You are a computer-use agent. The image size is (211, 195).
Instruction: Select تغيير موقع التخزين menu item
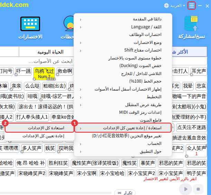123,136
